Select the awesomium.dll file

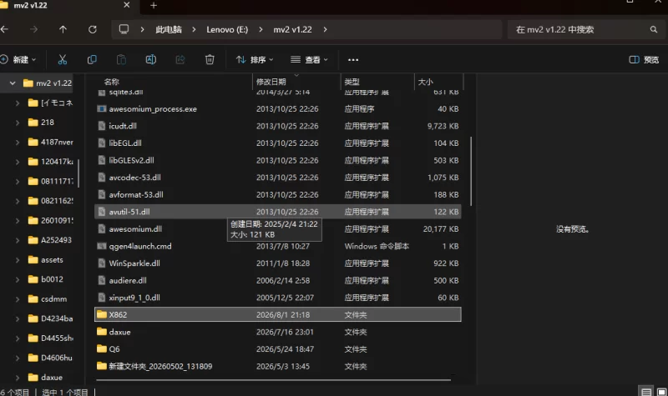[277, 228]
